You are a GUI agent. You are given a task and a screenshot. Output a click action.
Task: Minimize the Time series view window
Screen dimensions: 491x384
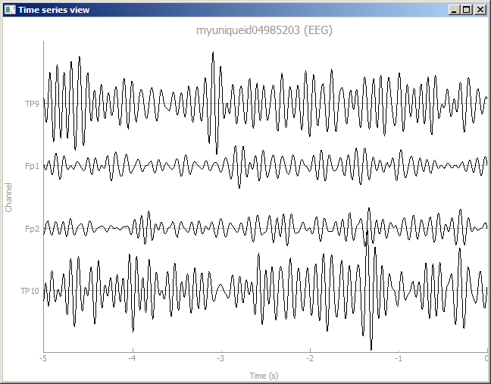click(454, 10)
